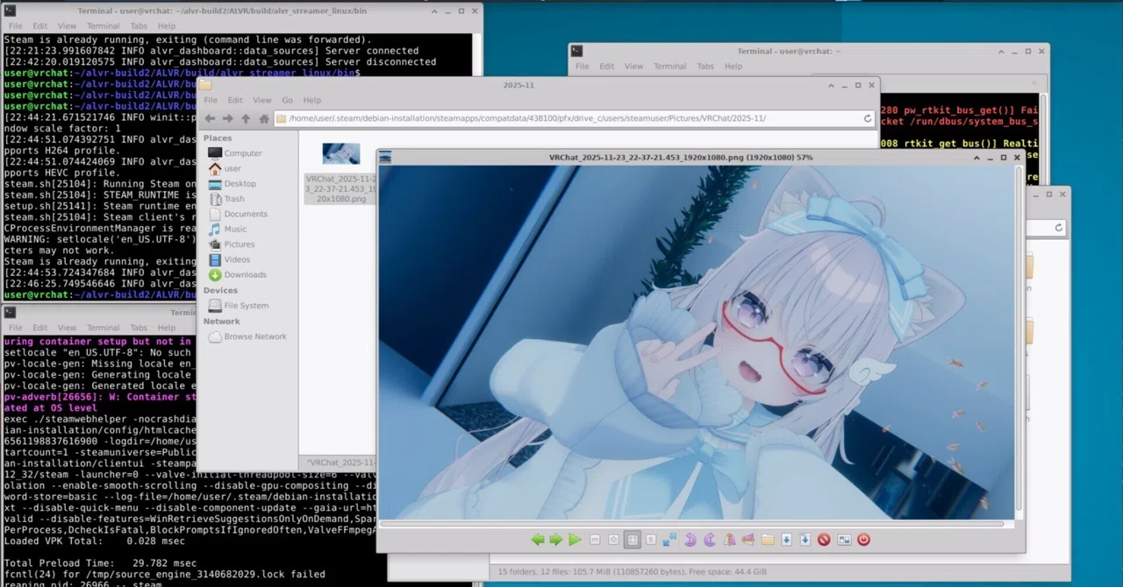Open Edit menu in bottom-left terminal

pos(40,328)
